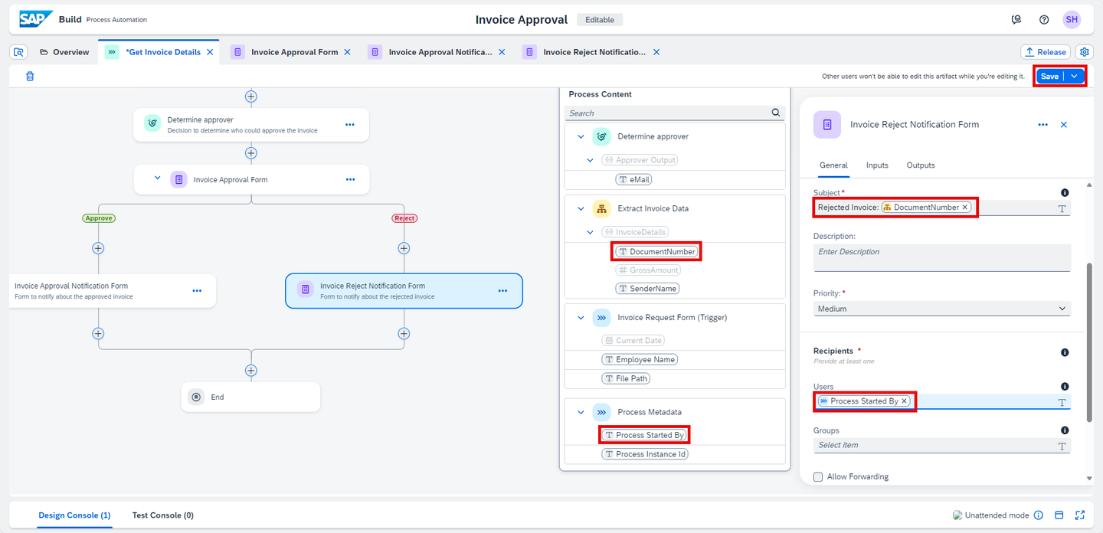Click the search magnifier in Process Content
Viewport: 1103px width, 533px height.
(776, 113)
